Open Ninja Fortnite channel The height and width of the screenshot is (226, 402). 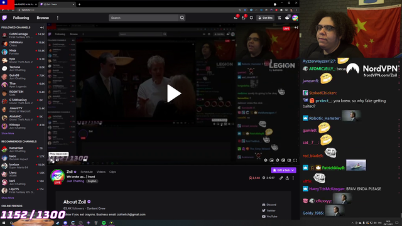(x=23, y=51)
